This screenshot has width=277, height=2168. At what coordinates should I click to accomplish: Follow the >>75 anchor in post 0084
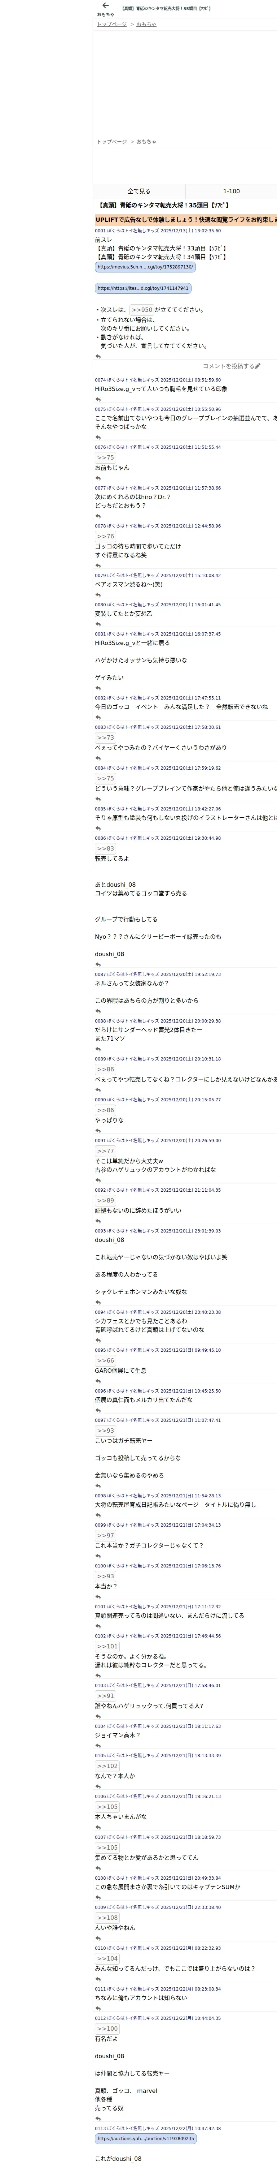[x=106, y=779]
